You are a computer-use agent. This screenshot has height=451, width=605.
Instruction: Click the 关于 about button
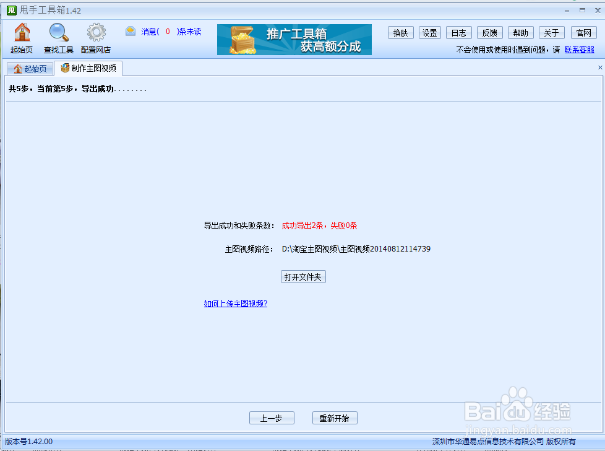(551, 32)
